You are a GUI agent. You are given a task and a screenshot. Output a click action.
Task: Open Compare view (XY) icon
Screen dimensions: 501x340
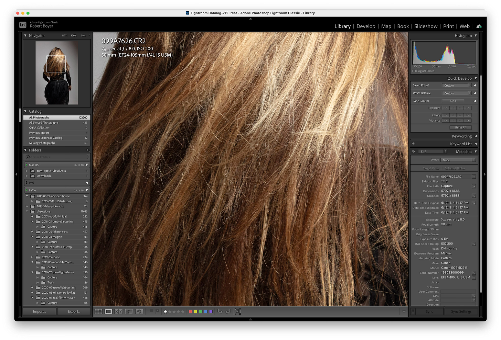119,311
